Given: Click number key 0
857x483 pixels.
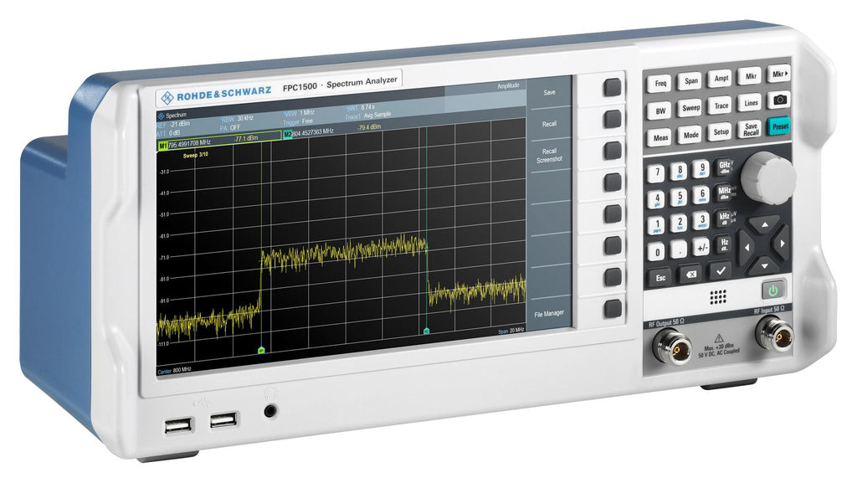Looking at the screenshot, I should [657, 252].
